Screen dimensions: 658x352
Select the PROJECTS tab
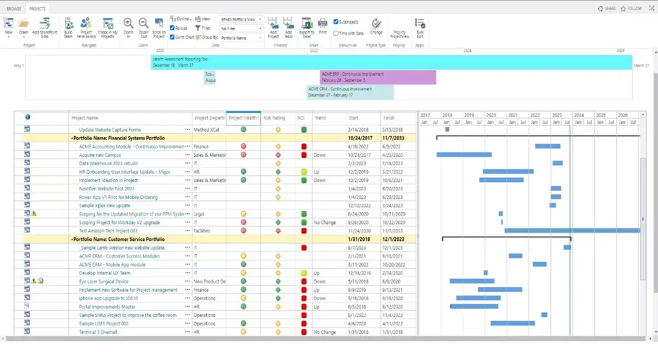click(x=37, y=8)
